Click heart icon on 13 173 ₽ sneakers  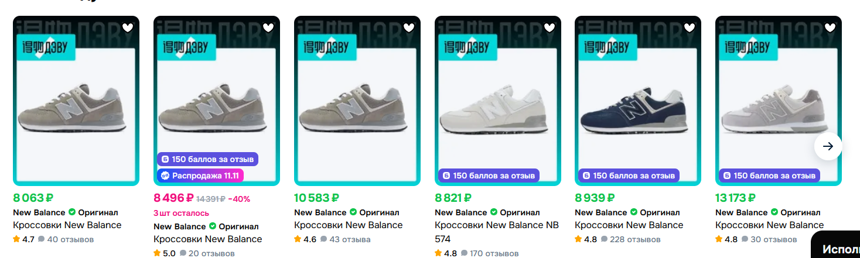(830, 27)
